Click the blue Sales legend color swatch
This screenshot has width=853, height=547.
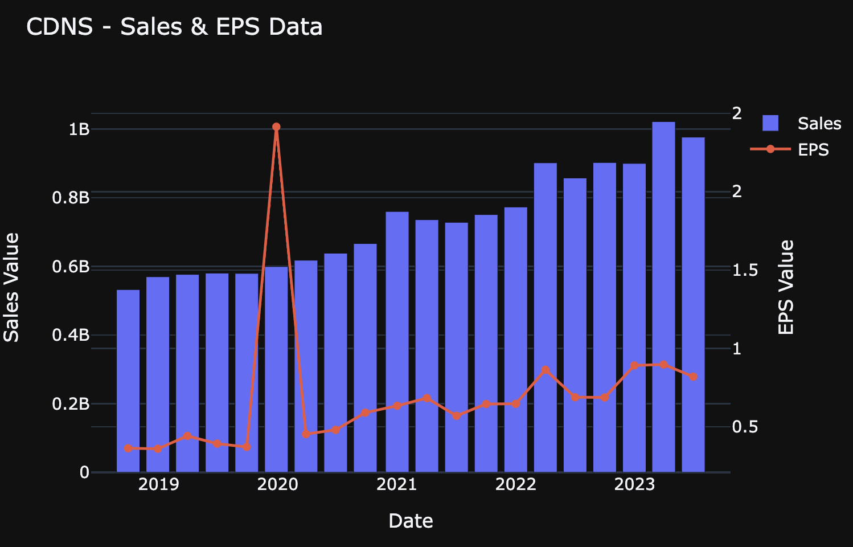point(770,123)
